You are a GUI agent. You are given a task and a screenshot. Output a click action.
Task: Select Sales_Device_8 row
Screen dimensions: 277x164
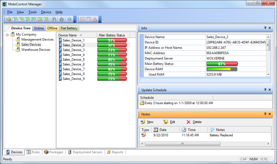[x=94, y=74]
